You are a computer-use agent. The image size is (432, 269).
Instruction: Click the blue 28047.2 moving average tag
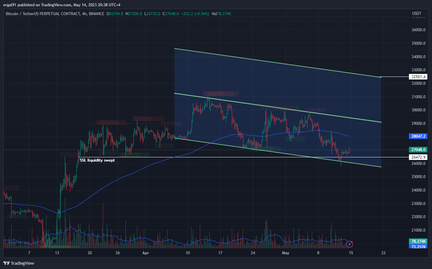tap(418, 136)
